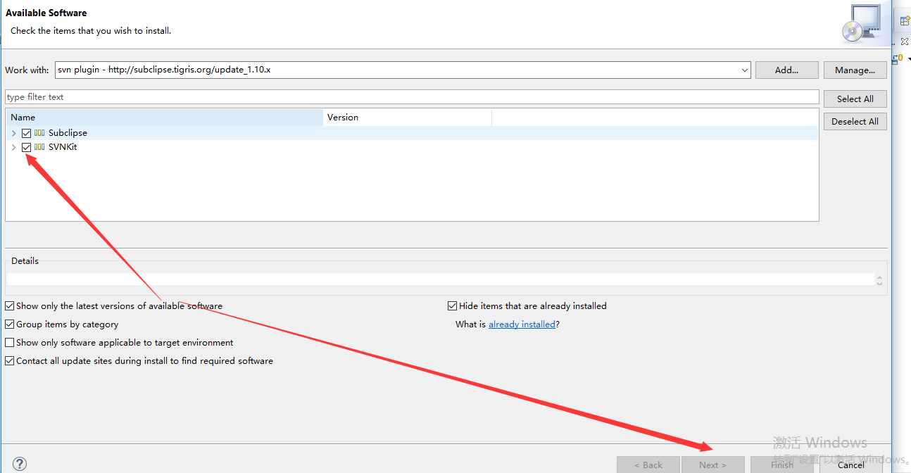Click the Select All button

855,99
